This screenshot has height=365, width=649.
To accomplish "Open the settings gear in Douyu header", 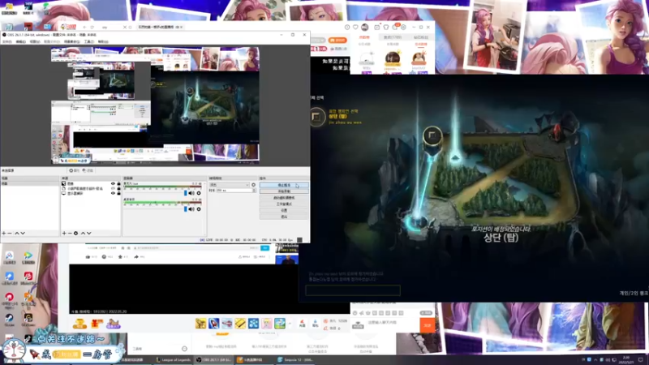I will [403, 27].
